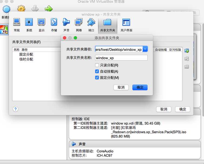Click the green zoom button of add-folder dialog
The image size is (204, 164).
point(75,38)
